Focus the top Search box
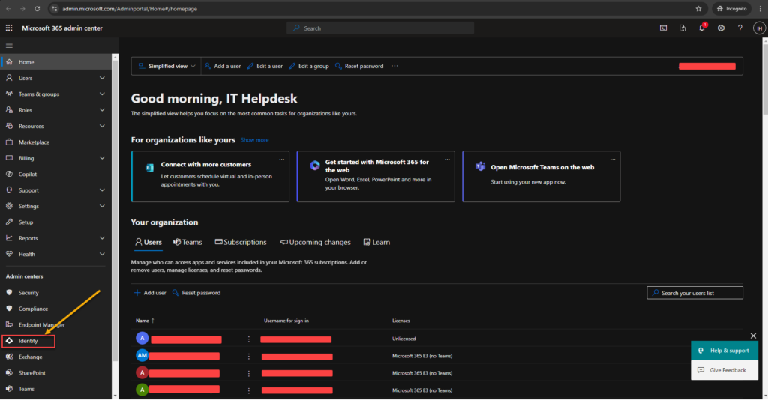 coord(380,28)
